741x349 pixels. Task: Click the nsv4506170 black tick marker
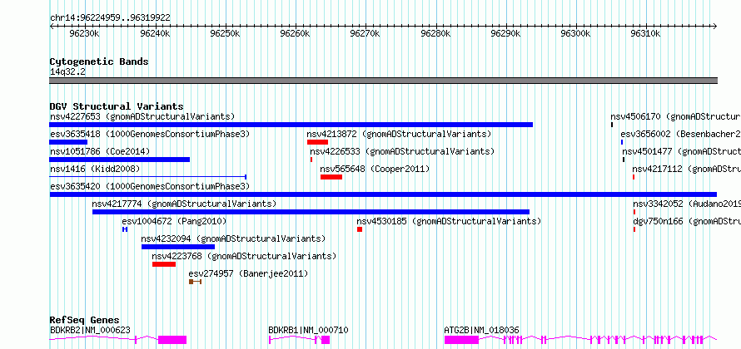coord(612,125)
